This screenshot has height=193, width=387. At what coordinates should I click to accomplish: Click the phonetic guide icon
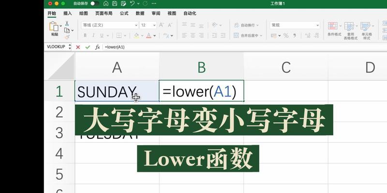pyautogui.click(x=166, y=35)
